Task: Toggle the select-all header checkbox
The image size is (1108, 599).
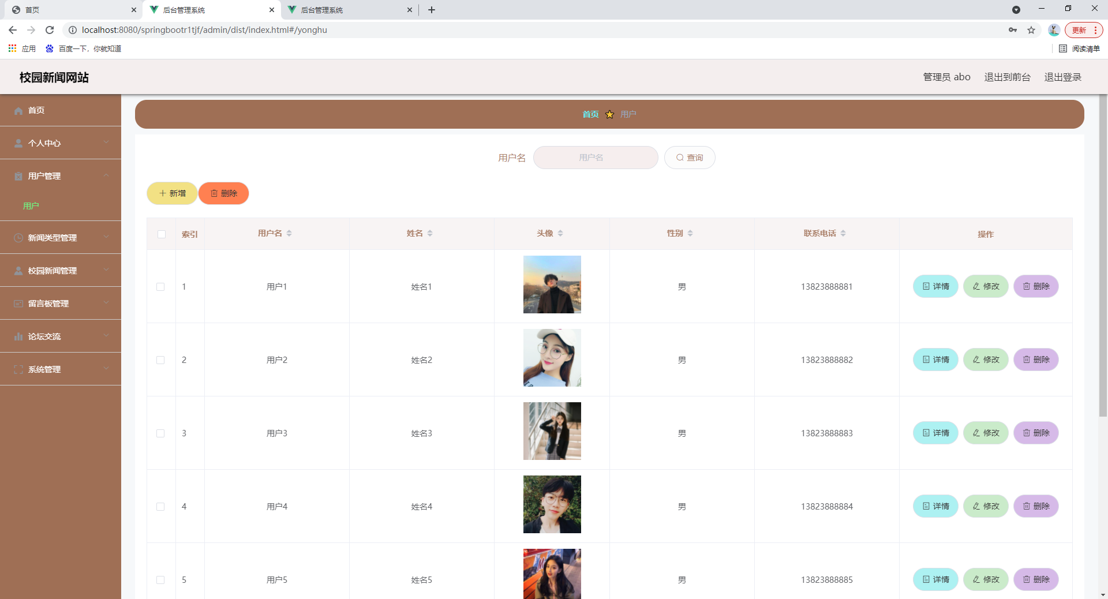Action: point(162,234)
